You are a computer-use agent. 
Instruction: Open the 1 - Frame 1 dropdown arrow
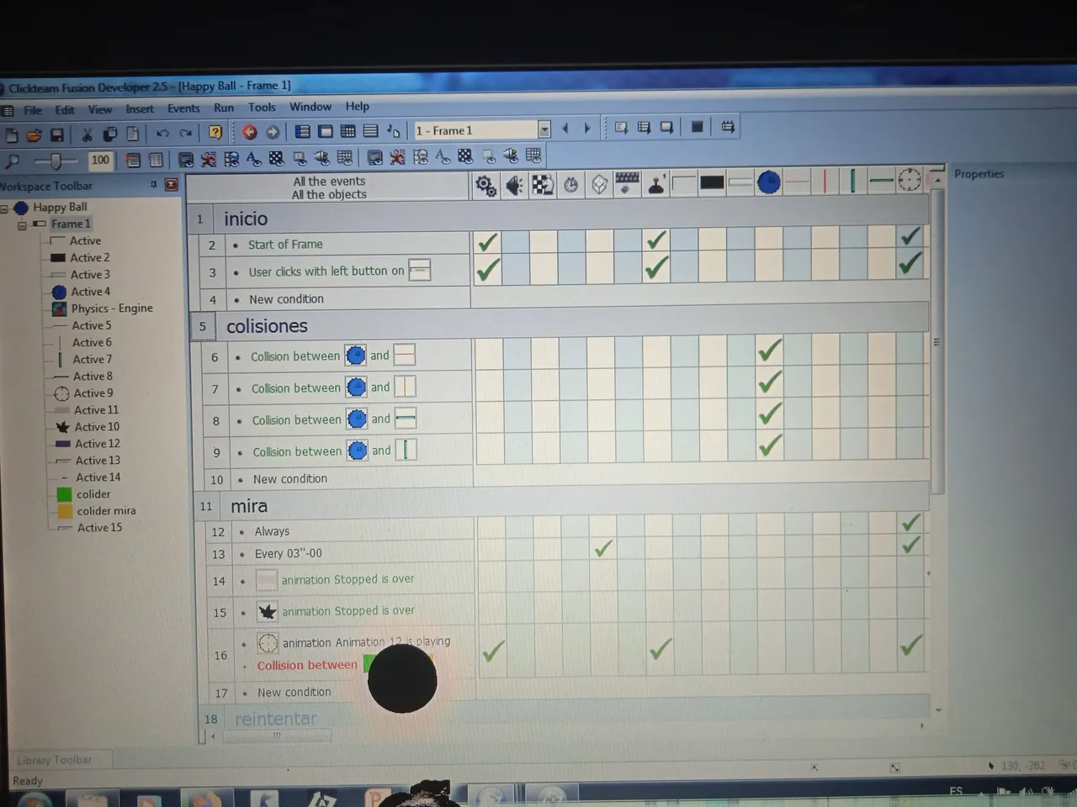pyautogui.click(x=544, y=129)
